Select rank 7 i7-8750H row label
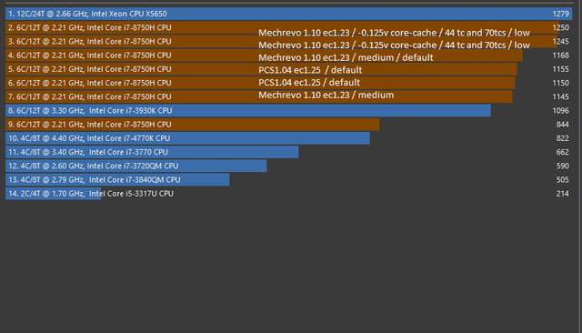582x333 pixels. (x=90, y=96)
